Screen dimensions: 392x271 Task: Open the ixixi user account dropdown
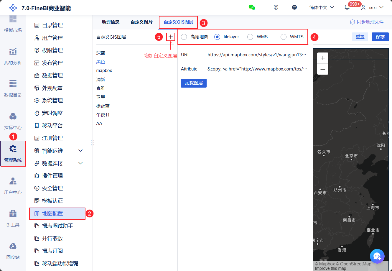372,7
